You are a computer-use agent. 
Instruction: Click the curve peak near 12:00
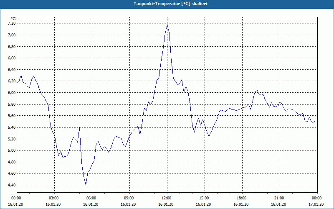(167, 25)
